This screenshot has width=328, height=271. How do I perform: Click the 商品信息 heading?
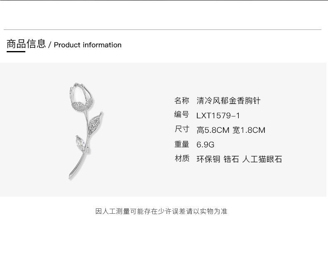point(26,44)
